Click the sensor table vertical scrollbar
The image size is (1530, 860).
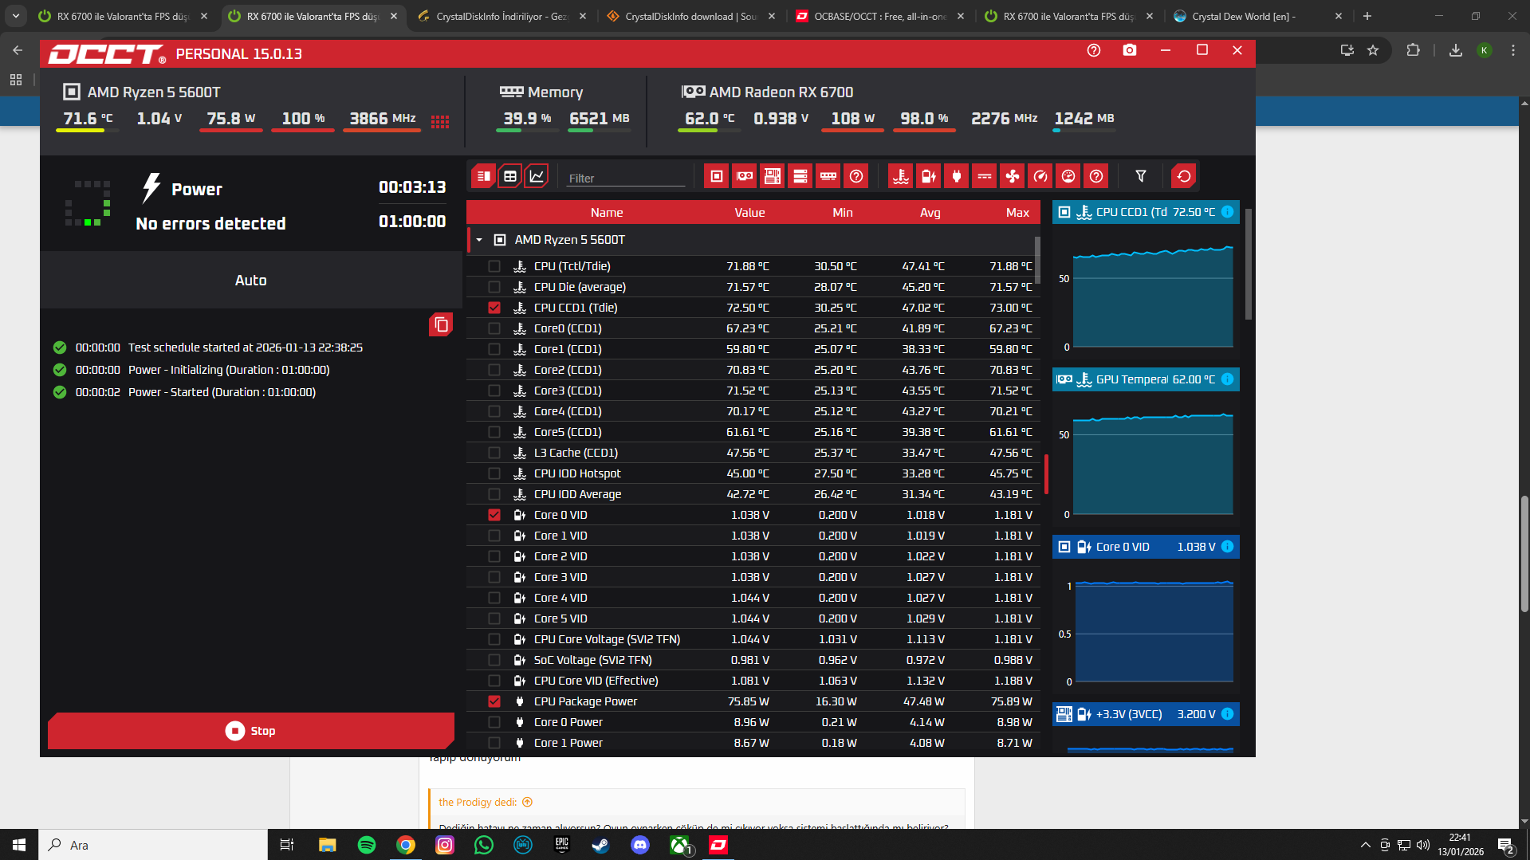tap(1037, 260)
